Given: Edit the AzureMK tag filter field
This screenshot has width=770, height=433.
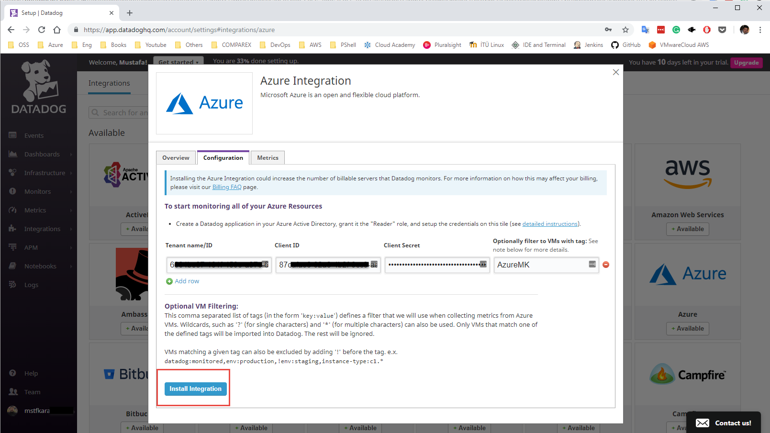Looking at the screenshot, I should 547,265.
